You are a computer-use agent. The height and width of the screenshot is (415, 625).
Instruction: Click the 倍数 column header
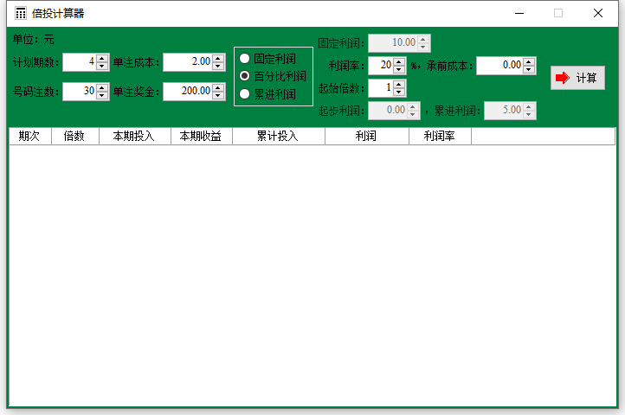pyautogui.click(x=75, y=137)
